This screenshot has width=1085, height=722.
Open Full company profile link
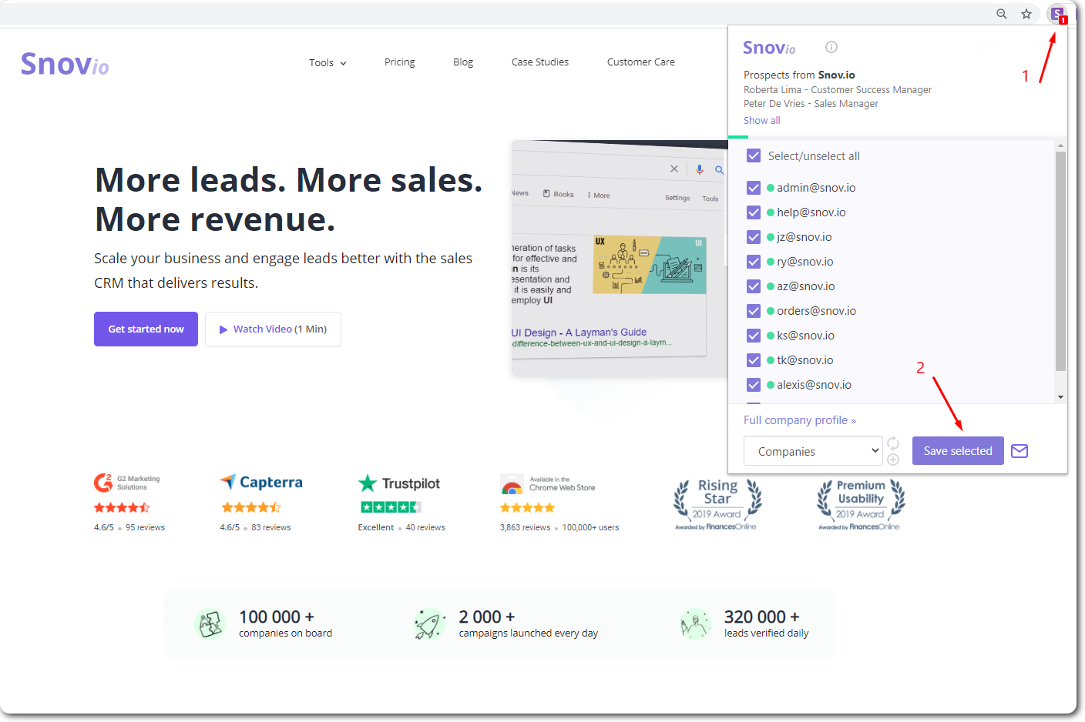coord(800,420)
